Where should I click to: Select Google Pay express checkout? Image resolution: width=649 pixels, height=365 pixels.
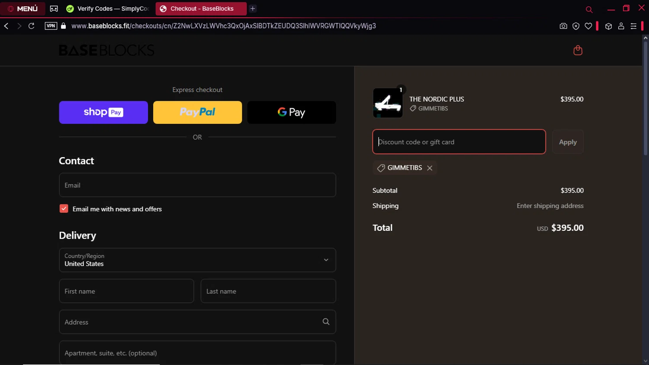292,113
